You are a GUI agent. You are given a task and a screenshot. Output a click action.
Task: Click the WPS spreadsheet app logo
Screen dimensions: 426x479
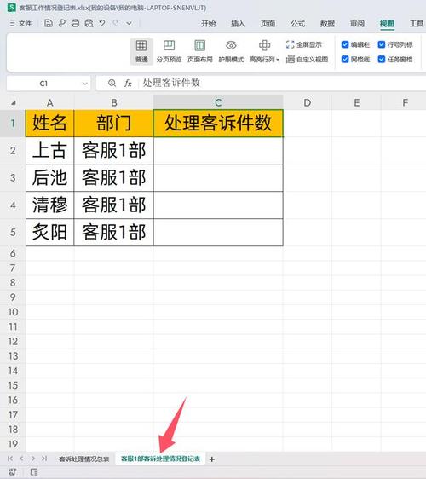point(12,8)
